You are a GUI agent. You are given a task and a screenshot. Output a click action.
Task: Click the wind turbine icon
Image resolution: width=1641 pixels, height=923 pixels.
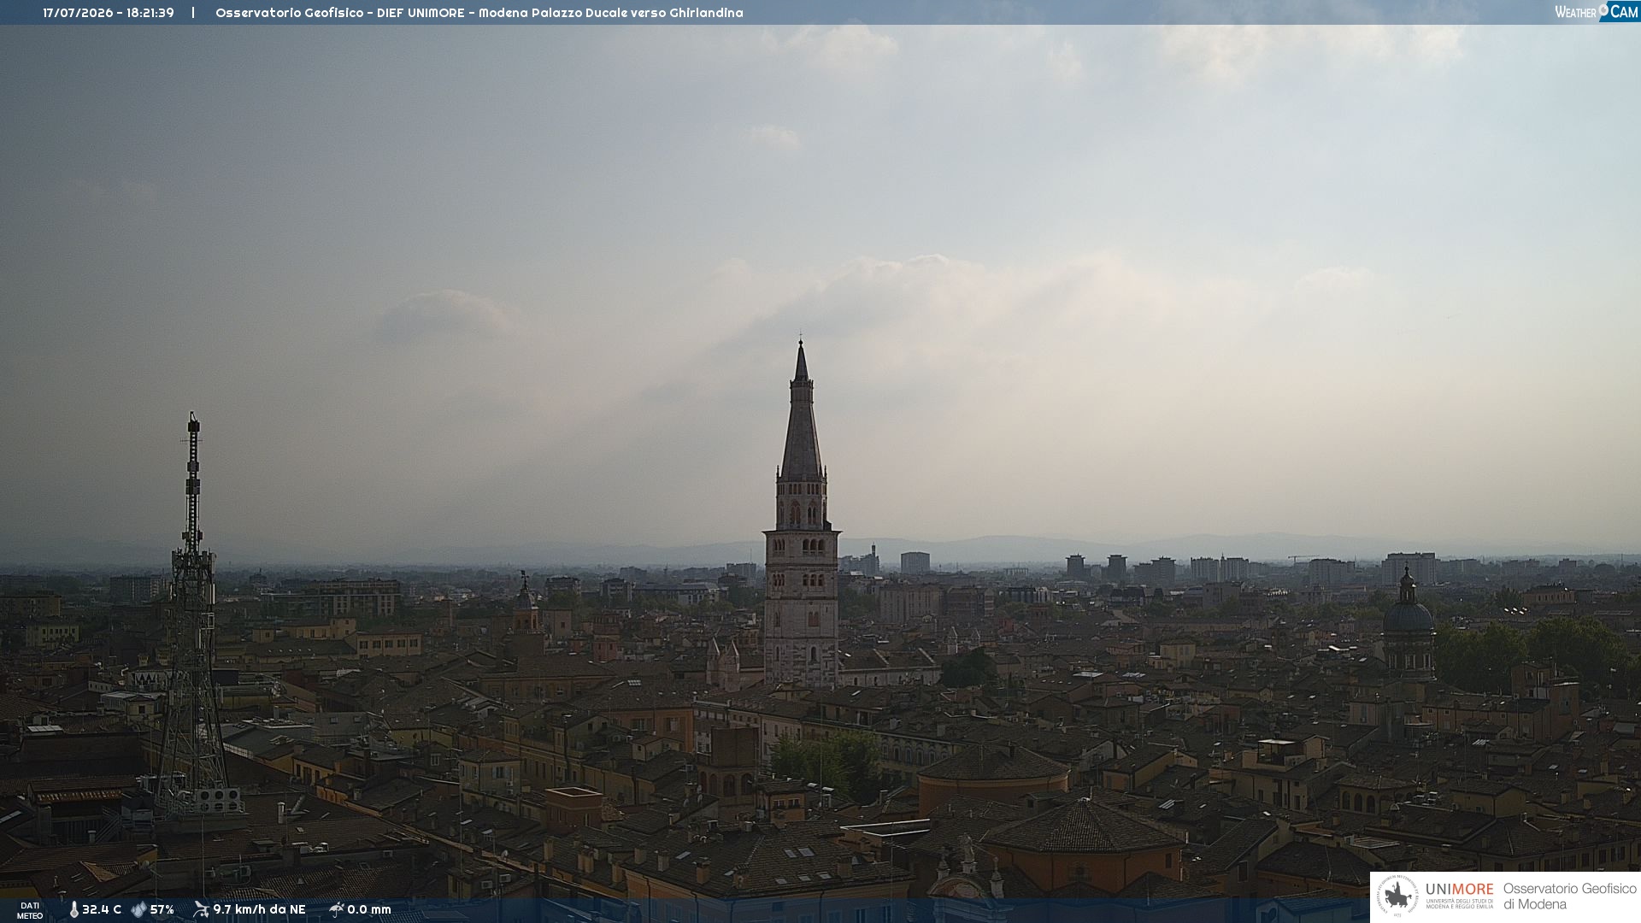[x=201, y=909]
